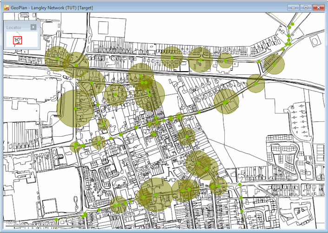Click the isolated circled node left of the dense central overlap
The image size is (328, 233).
click(115, 94)
